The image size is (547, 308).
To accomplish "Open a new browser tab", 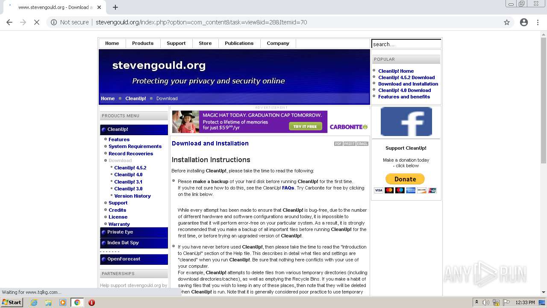I will tap(115, 7).
